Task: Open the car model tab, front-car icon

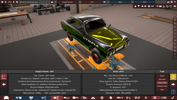Action: pyautogui.click(x=6, y=98)
